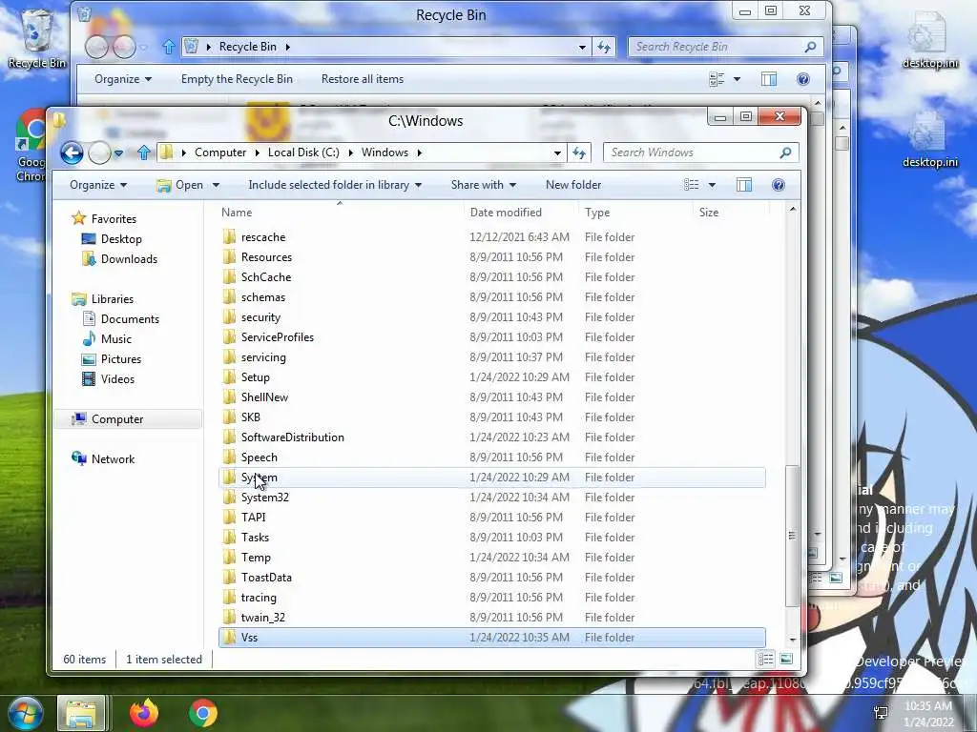Screen dimensions: 977x732
Task: Select ServiceProfiles folder row
Action: 492,337
